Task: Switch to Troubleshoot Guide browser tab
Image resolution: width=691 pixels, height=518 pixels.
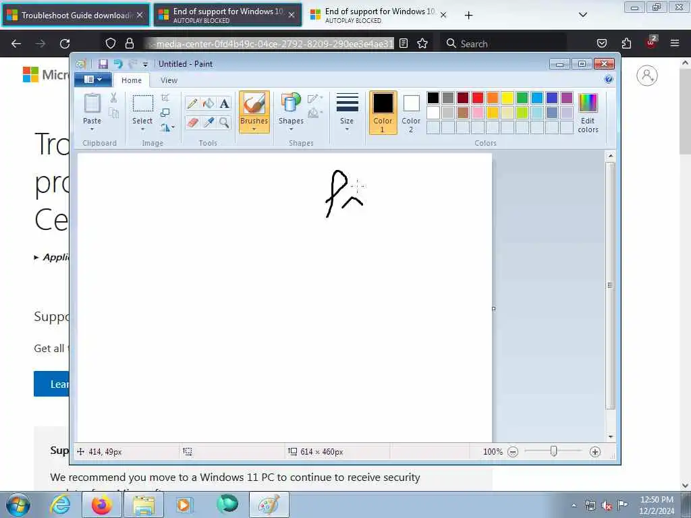Action: pos(76,15)
